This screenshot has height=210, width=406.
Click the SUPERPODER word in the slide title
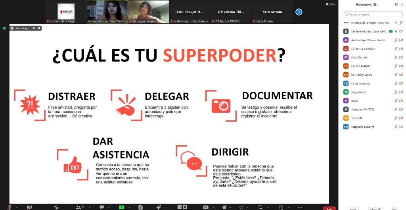[x=220, y=55]
